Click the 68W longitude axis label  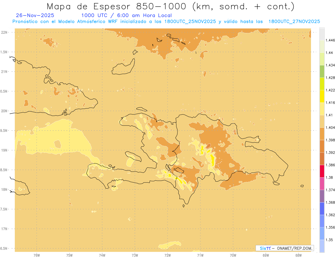[298, 255]
